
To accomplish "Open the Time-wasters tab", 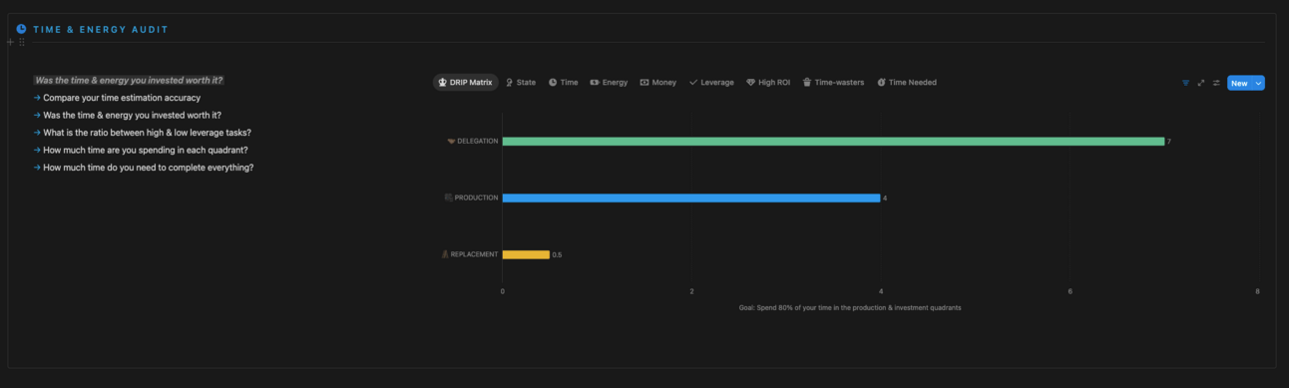I will tap(834, 83).
